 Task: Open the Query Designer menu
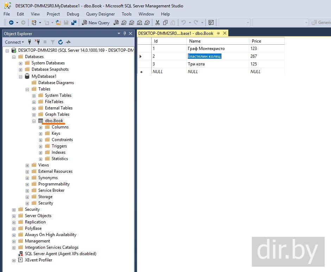(x=100, y=14)
